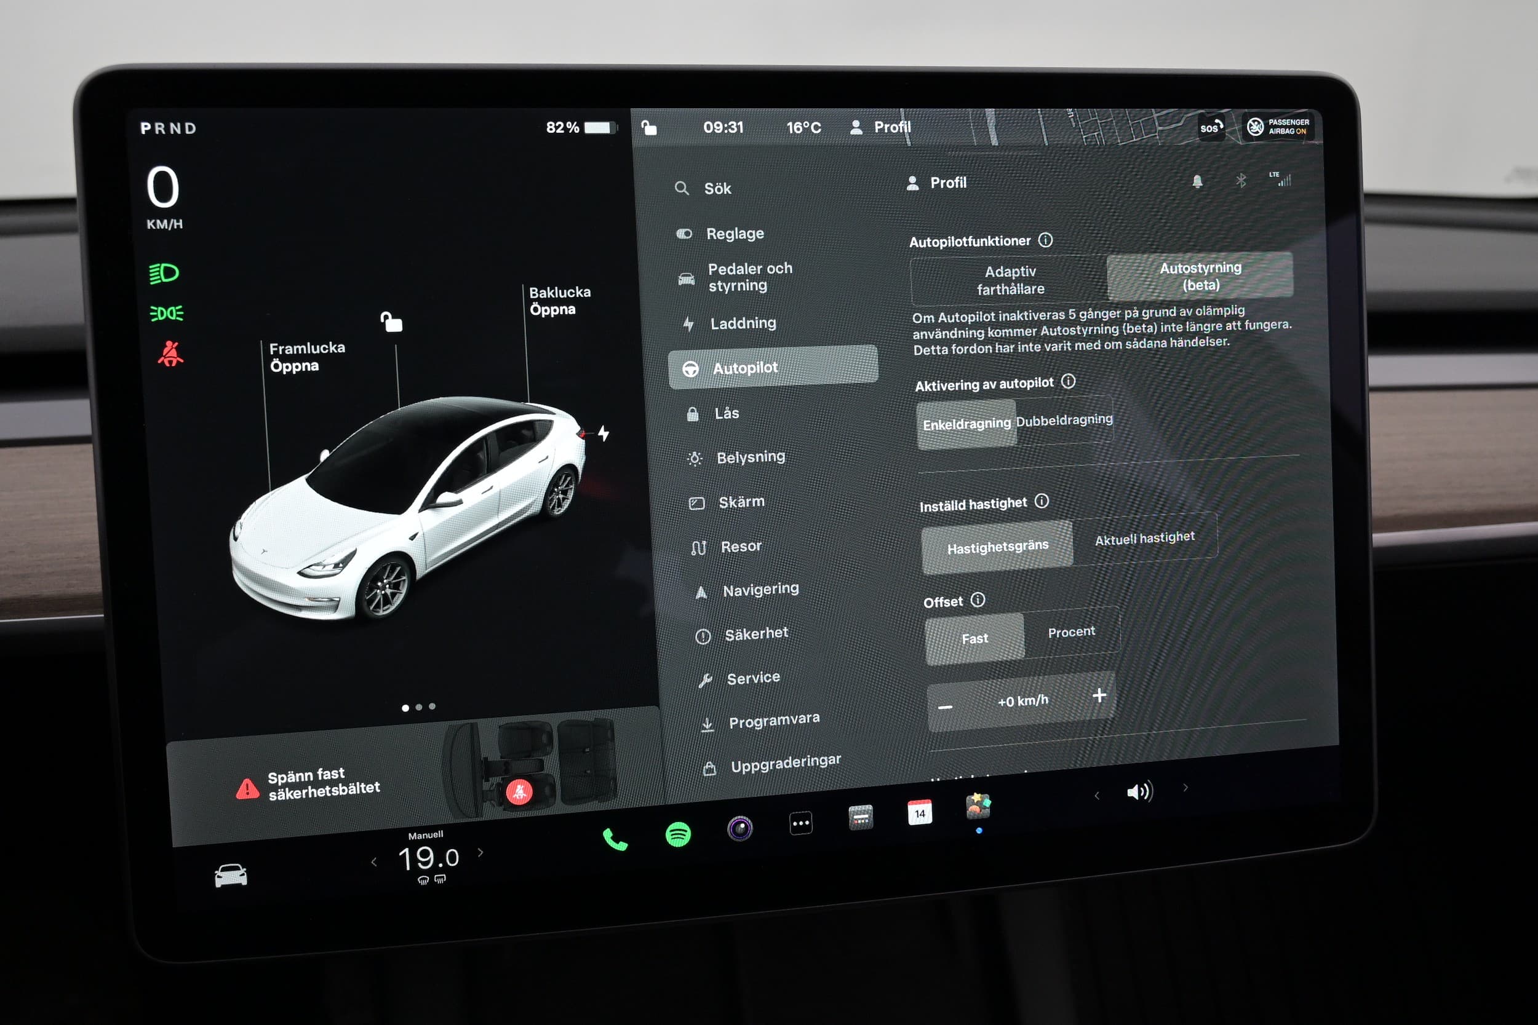Select Procent offset mode
Viewport: 1538px width, 1025px height.
point(1071,631)
